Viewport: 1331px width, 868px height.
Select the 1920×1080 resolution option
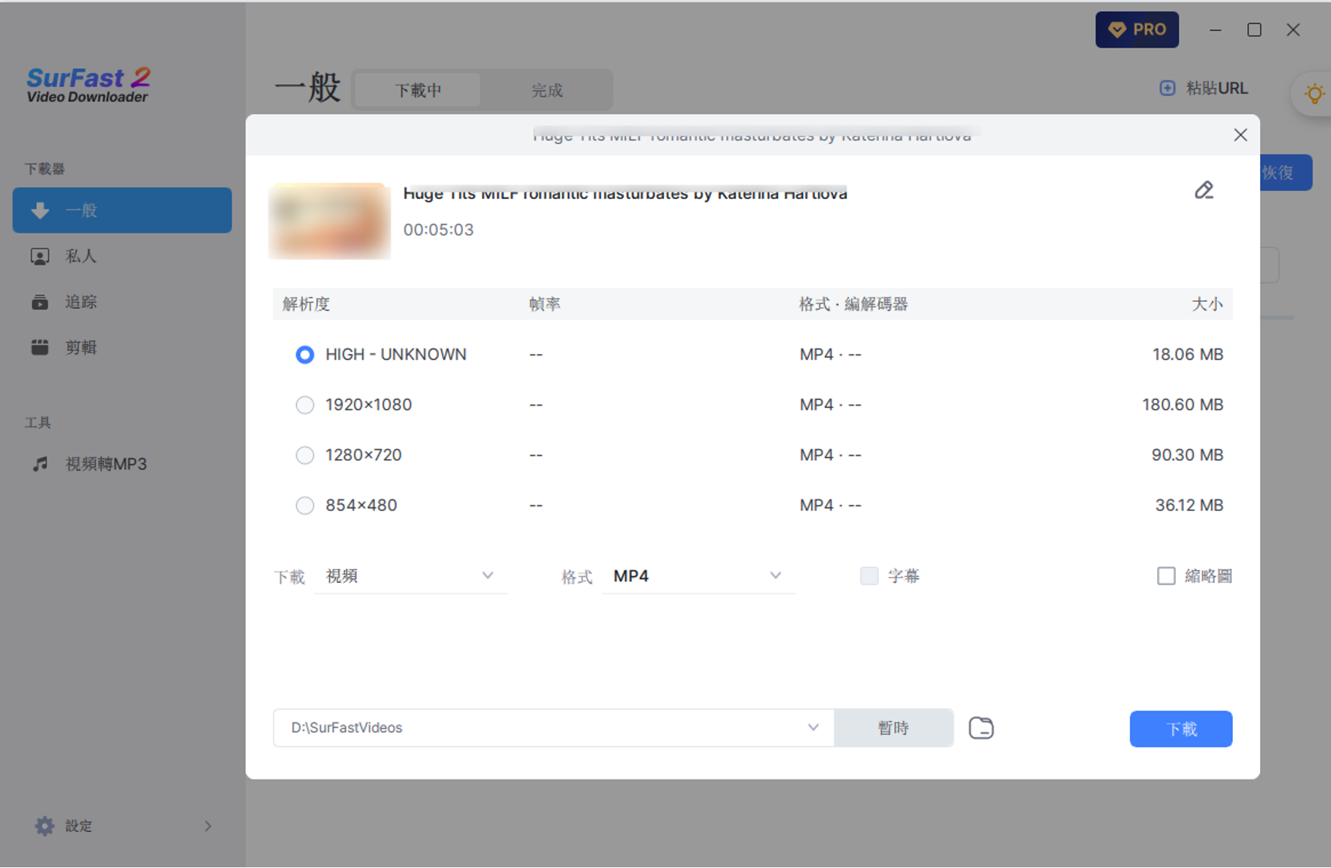tap(305, 405)
